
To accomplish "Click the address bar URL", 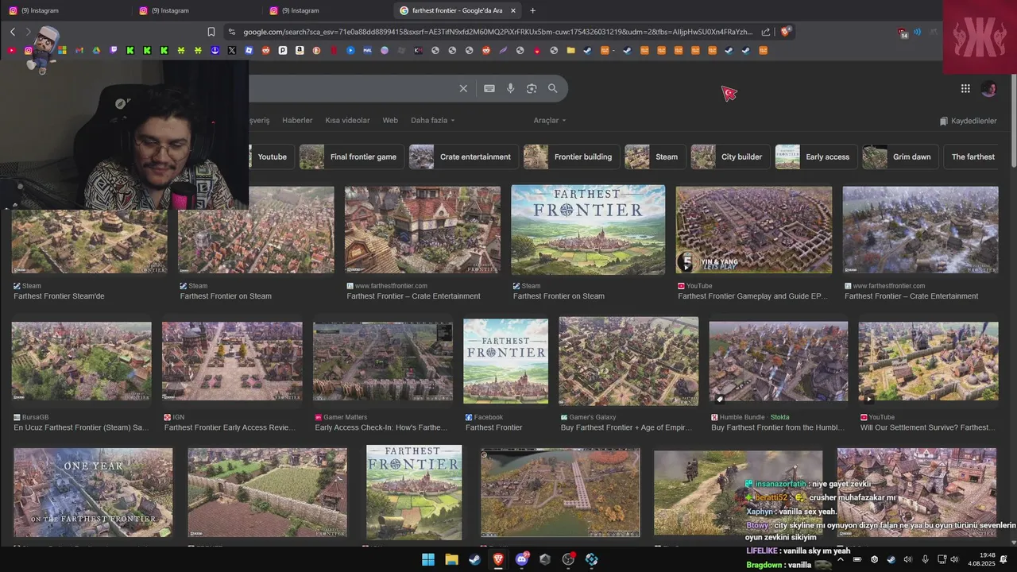I will [497, 32].
